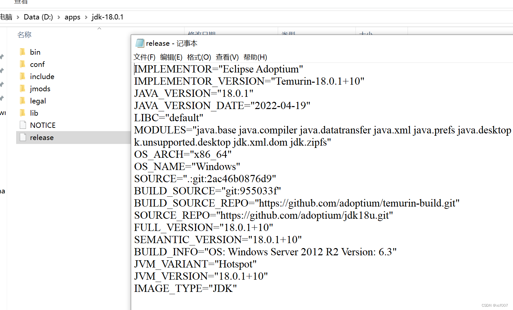Click the NOTICE file icon

tap(23, 125)
